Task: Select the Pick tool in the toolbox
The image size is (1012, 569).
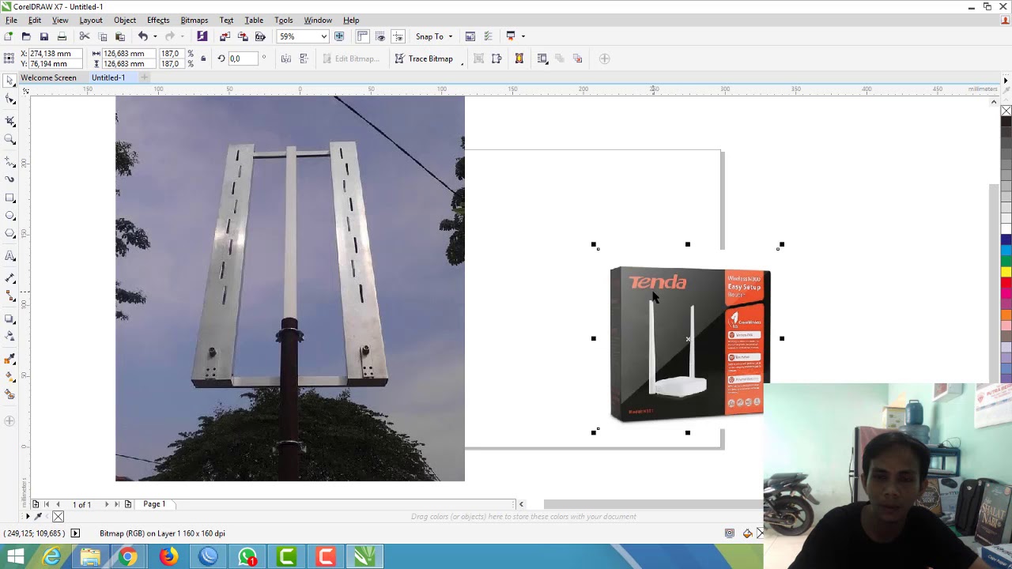Action: coord(10,81)
